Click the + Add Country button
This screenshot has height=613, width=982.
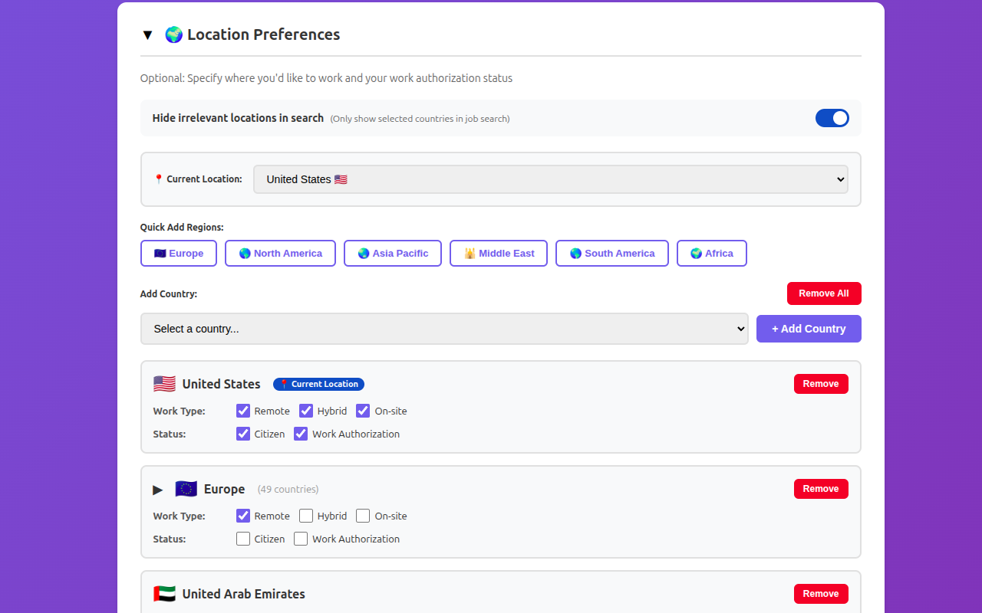[809, 328]
